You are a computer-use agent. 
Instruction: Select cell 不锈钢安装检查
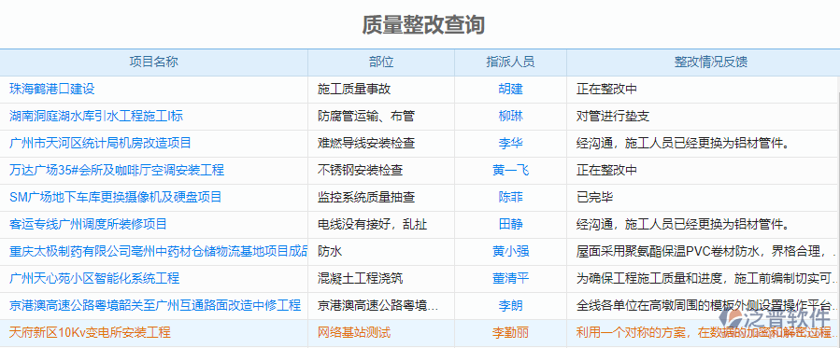tap(360, 170)
